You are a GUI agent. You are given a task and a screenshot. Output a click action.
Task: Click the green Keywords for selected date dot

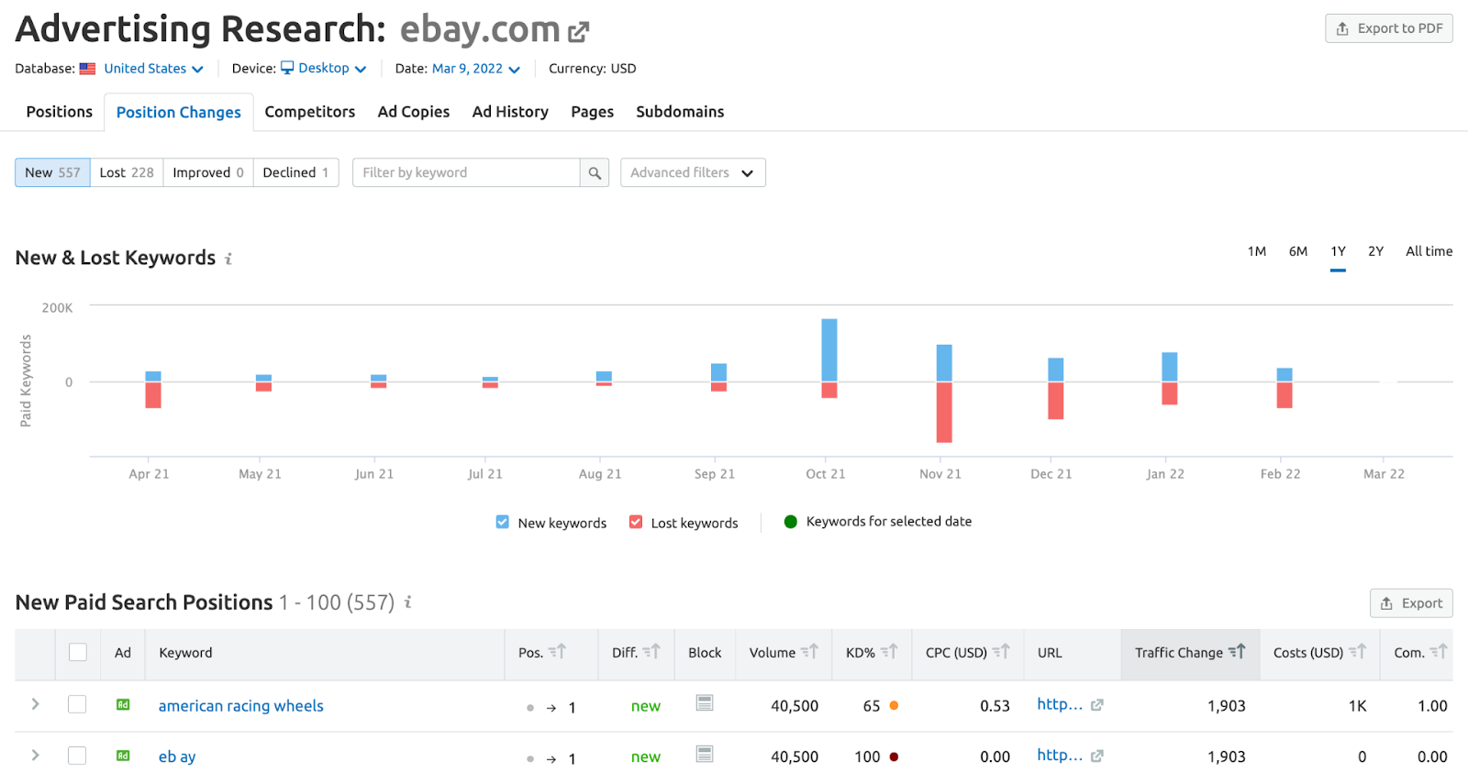791,522
